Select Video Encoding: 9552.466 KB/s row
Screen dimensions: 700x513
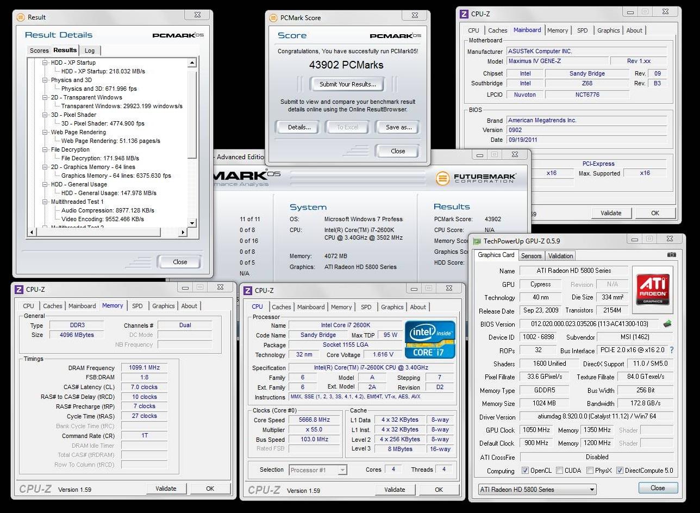tap(103, 219)
